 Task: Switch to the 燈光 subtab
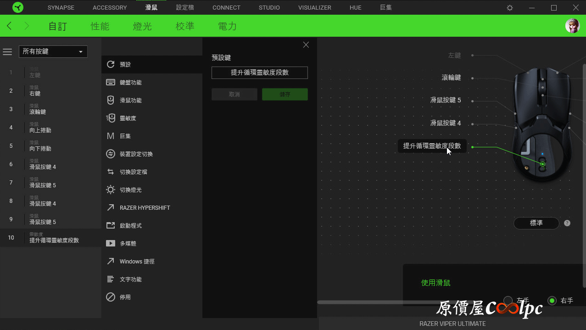(142, 26)
